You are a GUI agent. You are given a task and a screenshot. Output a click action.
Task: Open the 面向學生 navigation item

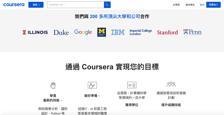[x=190, y=5]
